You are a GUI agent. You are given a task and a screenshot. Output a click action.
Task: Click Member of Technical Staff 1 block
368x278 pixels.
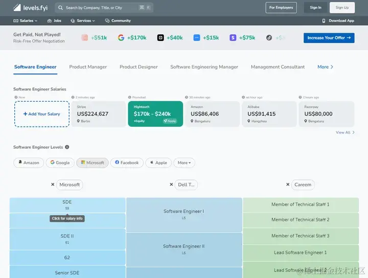[301, 205]
